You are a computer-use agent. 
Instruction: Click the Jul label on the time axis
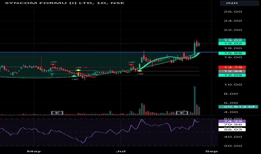pyautogui.click(x=120, y=151)
